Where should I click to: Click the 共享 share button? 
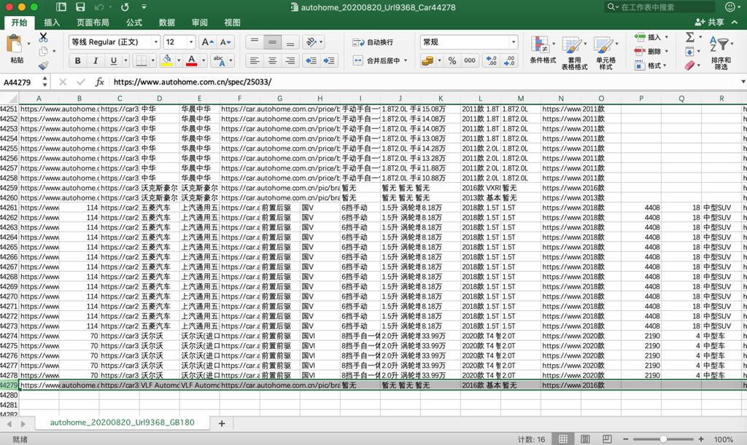(x=709, y=23)
